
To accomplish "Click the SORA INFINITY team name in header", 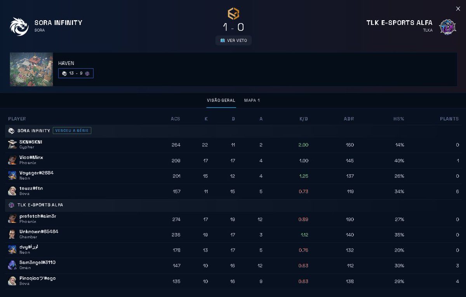I will coord(58,23).
